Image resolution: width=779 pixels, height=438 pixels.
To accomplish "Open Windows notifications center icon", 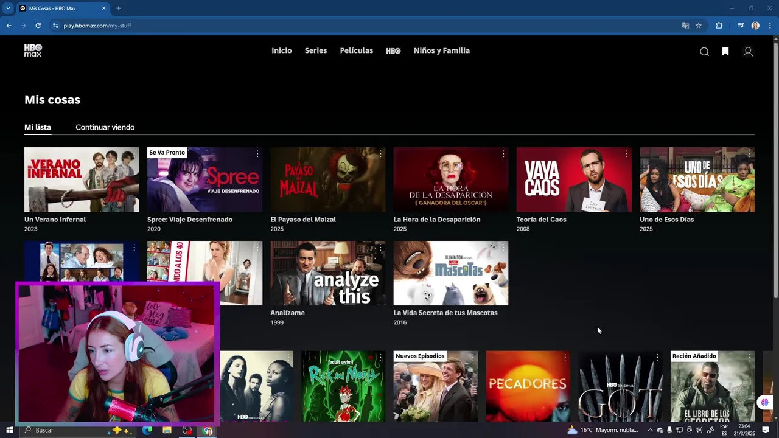I will 766,430.
